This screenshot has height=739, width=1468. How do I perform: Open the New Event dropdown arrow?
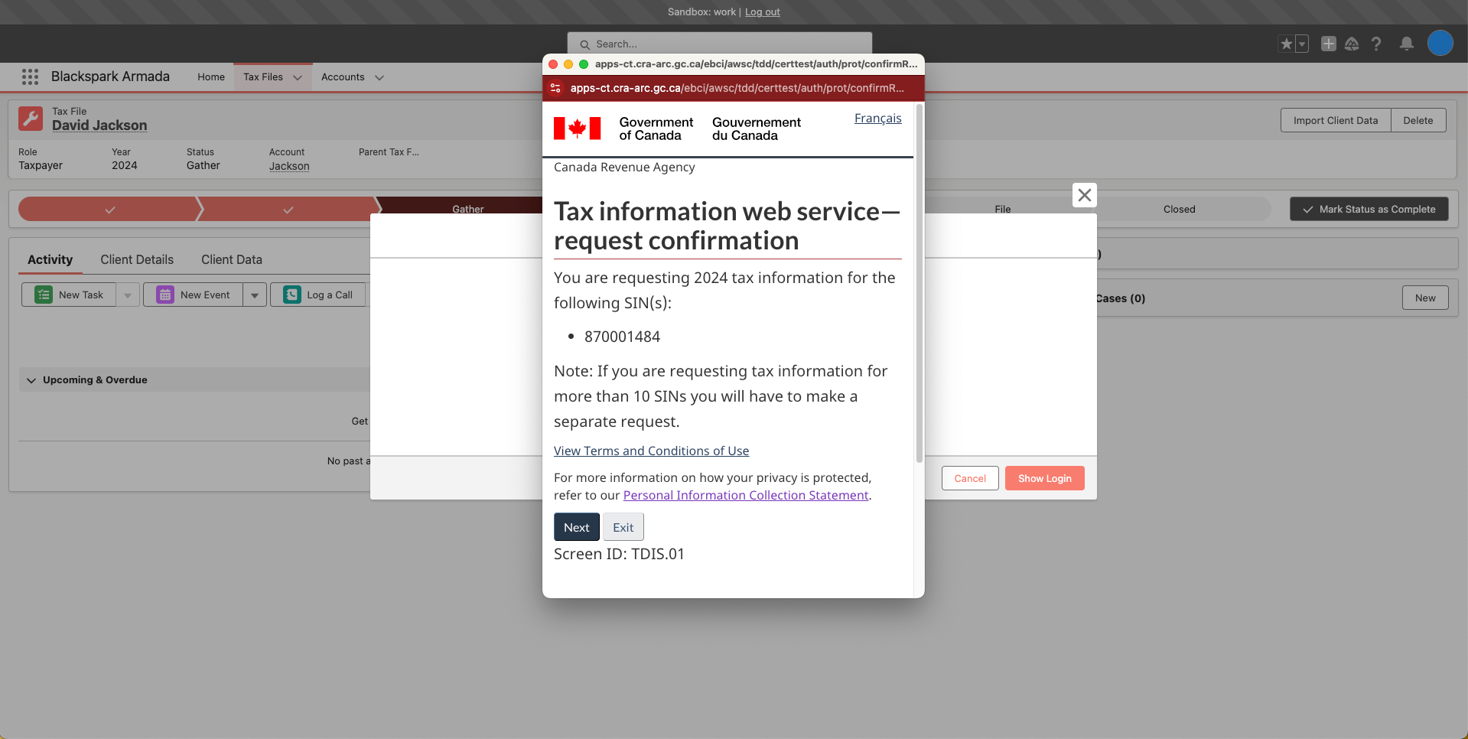(255, 295)
